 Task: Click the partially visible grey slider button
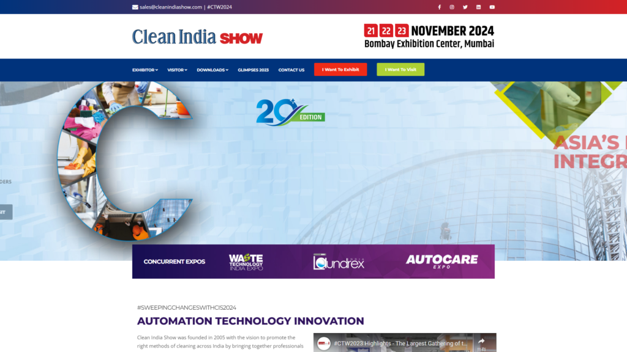click(6, 212)
